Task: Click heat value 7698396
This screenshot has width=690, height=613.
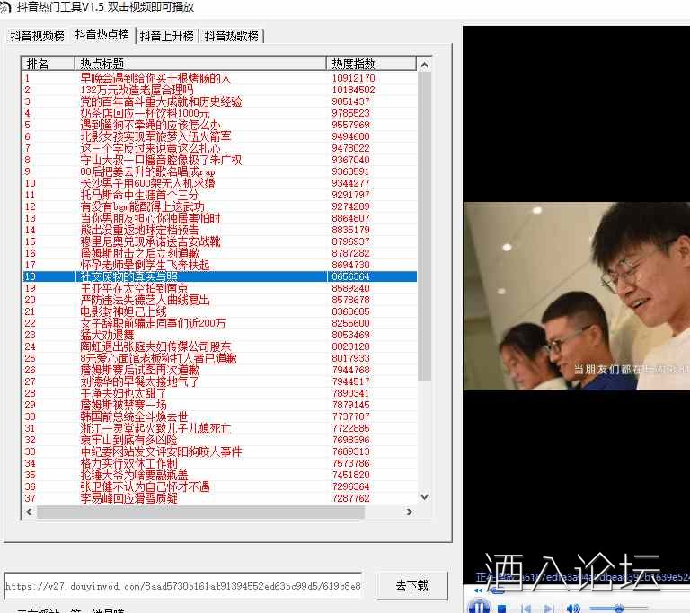Action: tap(350, 440)
